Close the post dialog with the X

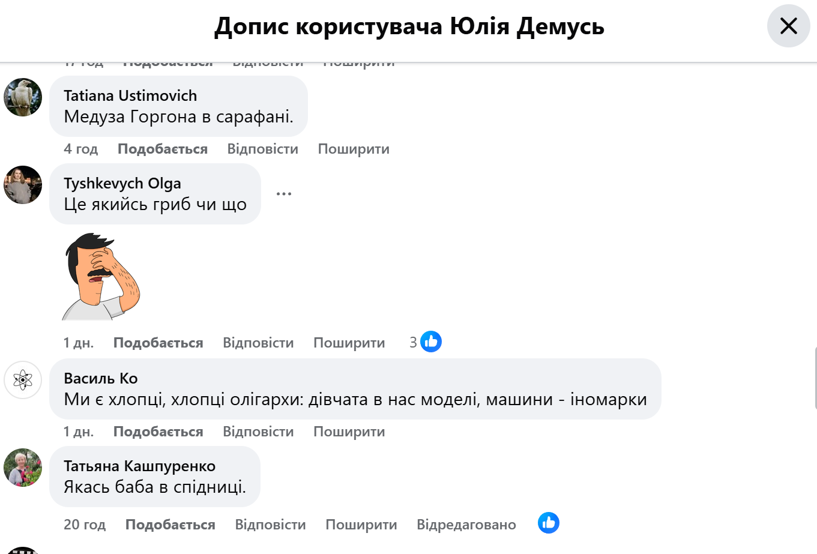click(x=788, y=26)
